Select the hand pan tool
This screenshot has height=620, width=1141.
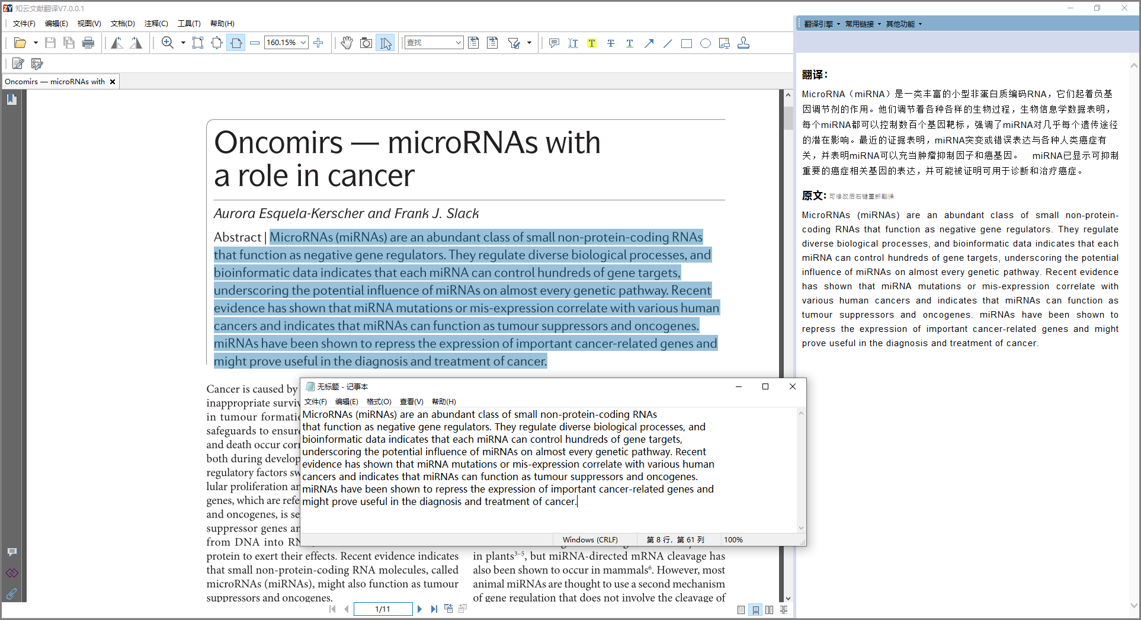coord(347,43)
